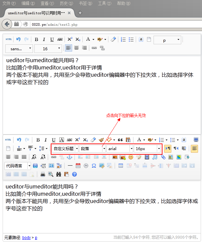The width and height of the screenshot is (202, 243).
Task: Open 查看 menu
Action: click(x=47, y=3)
